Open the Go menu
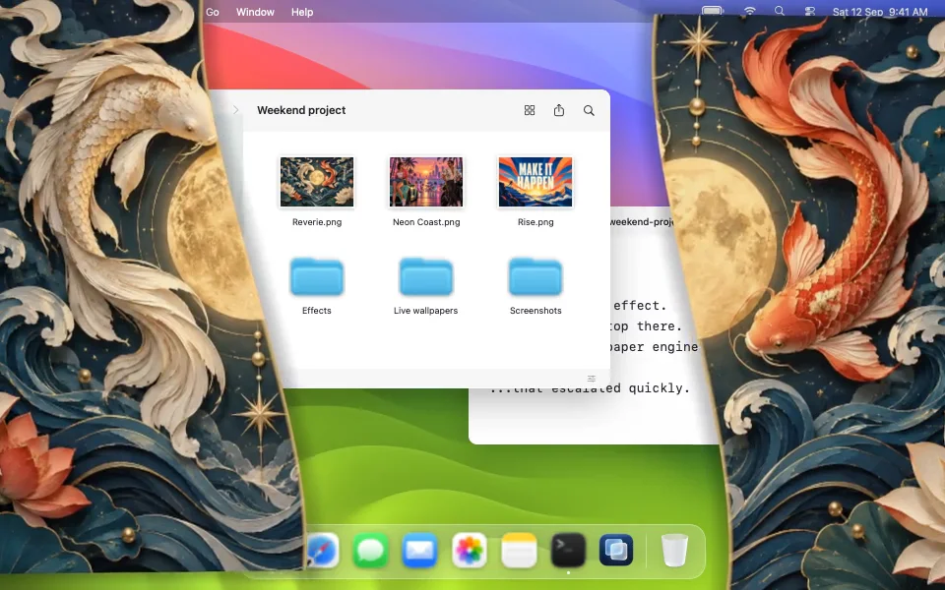Screen dimensions: 945x590 coord(213,12)
